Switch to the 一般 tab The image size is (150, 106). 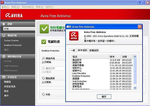click(x=73, y=50)
